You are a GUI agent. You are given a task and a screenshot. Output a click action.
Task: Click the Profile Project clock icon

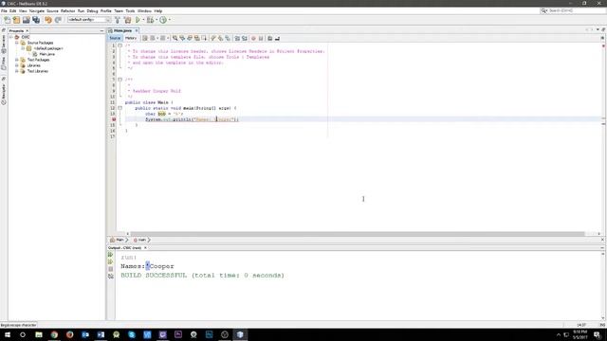pyautogui.click(x=163, y=20)
